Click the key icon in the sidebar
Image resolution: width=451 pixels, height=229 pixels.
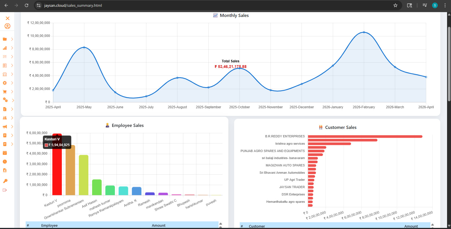click(x=5, y=181)
